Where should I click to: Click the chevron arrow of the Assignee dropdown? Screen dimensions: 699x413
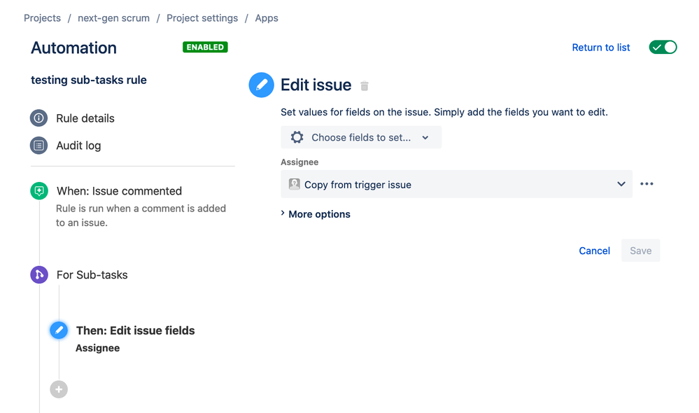coord(621,184)
